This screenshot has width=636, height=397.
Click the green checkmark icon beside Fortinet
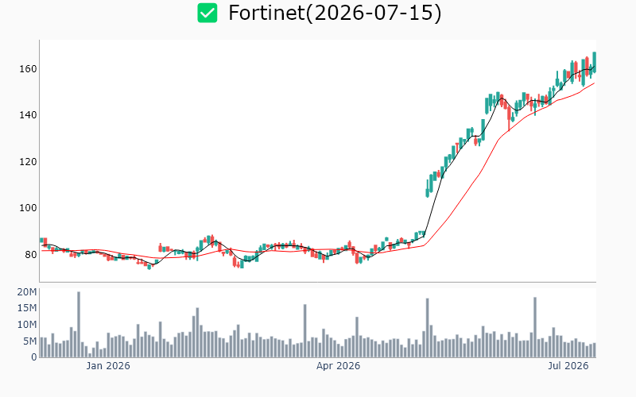207,13
